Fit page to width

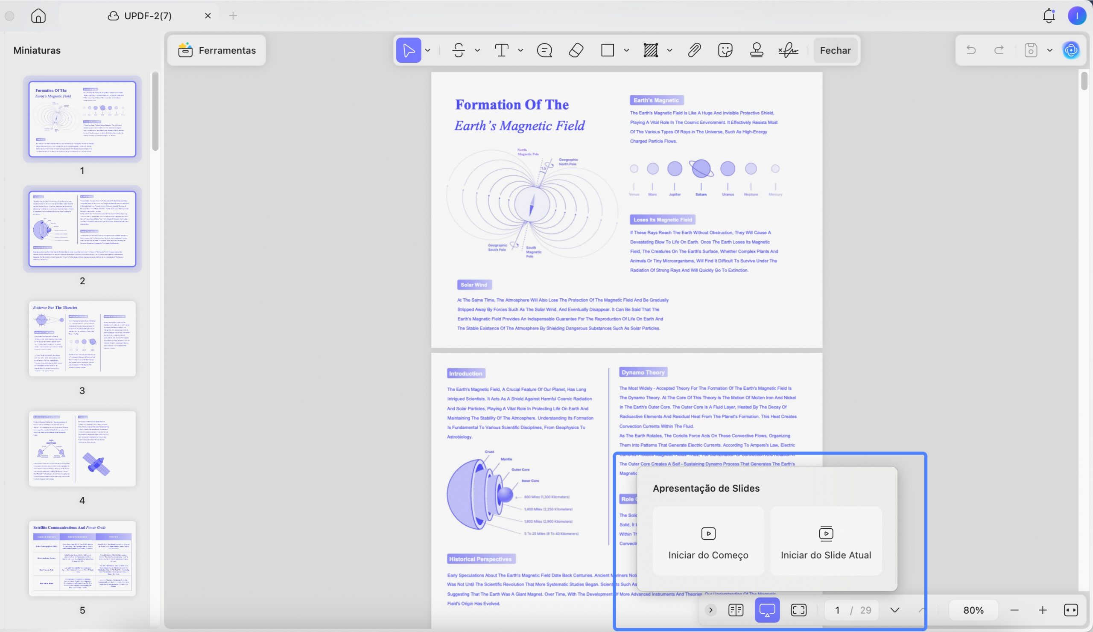tap(1071, 610)
